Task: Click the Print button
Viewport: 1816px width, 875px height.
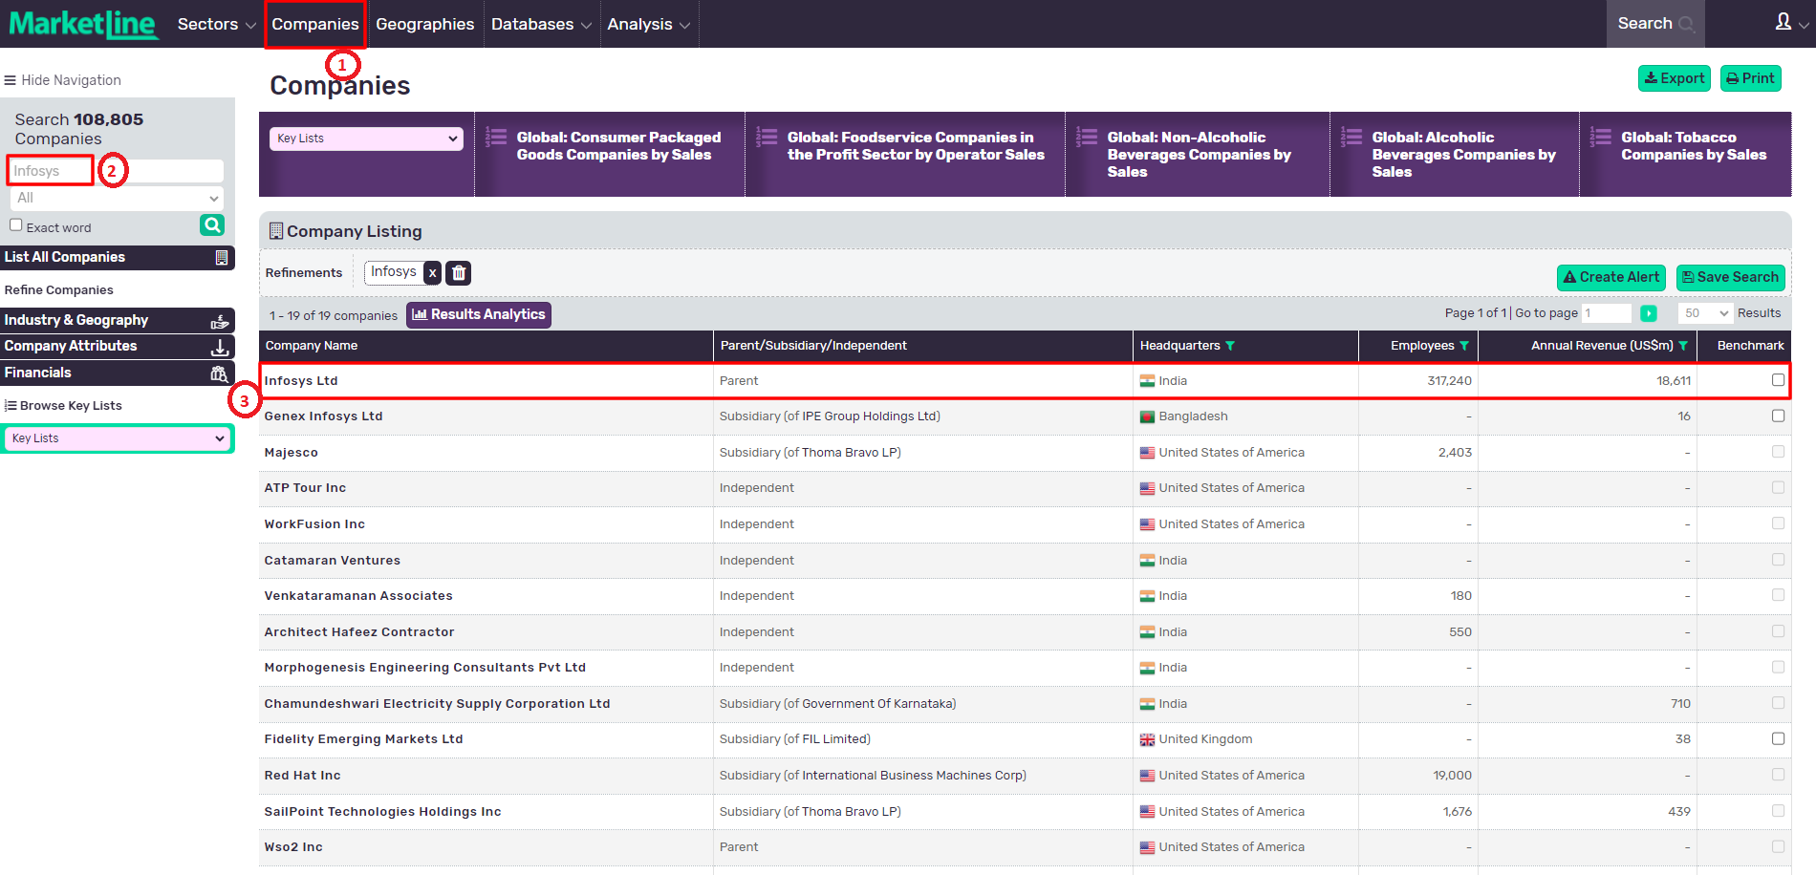Action: pyautogui.click(x=1751, y=78)
